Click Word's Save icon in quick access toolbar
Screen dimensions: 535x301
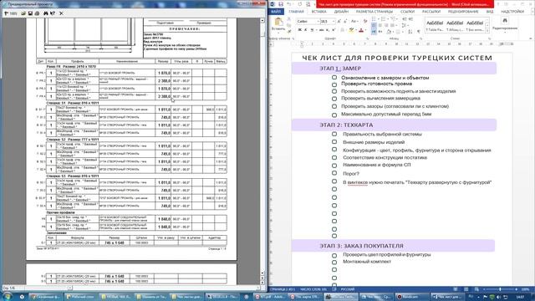click(x=281, y=3)
